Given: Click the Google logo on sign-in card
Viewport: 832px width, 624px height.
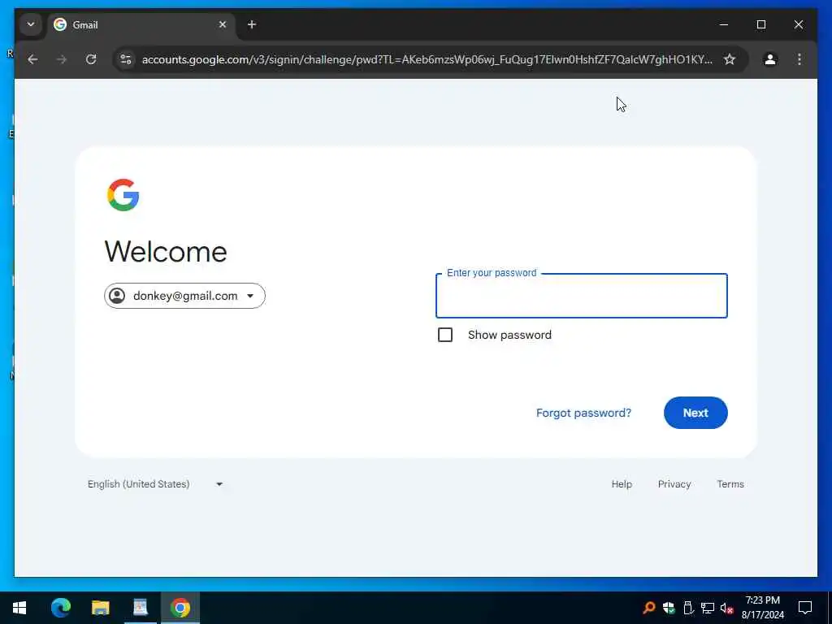Looking at the screenshot, I should point(123,195).
